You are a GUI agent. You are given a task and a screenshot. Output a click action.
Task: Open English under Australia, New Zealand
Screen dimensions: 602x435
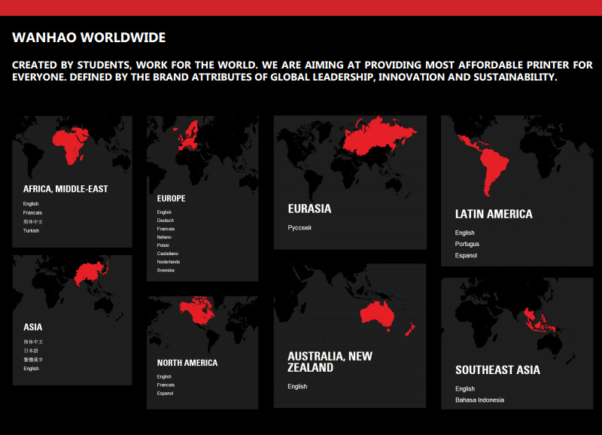[x=297, y=387]
